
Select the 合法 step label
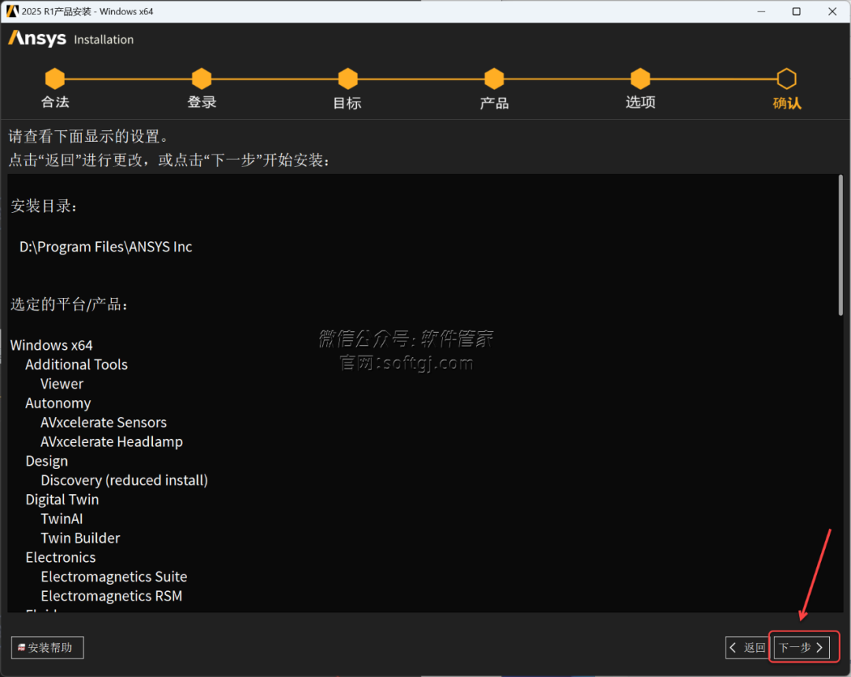coord(55,102)
